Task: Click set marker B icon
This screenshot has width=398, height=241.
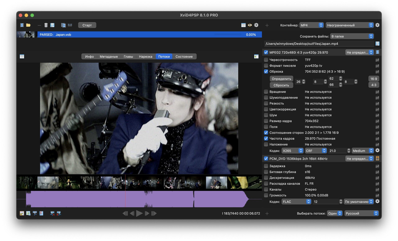Action: (59, 213)
